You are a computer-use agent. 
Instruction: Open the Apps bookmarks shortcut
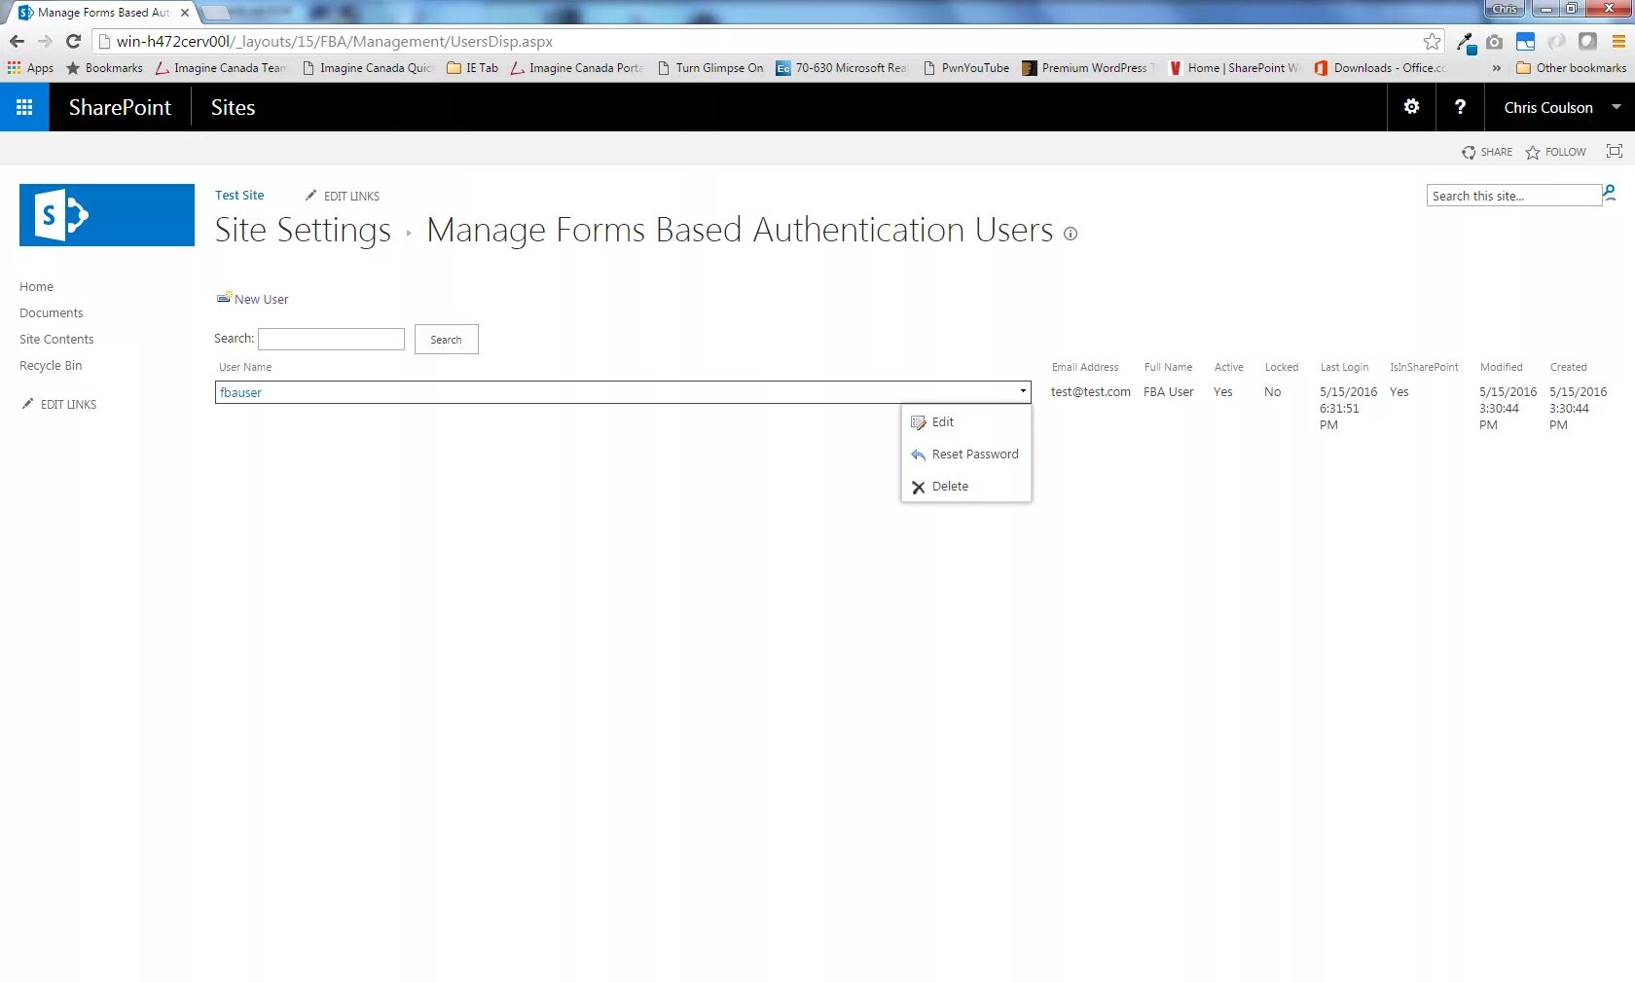[30, 68]
